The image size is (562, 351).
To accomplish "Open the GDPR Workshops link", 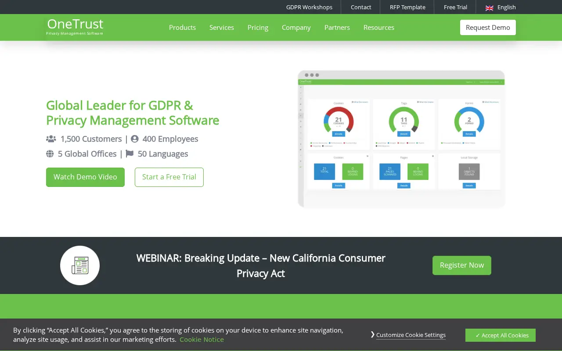I will click(x=309, y=7).
